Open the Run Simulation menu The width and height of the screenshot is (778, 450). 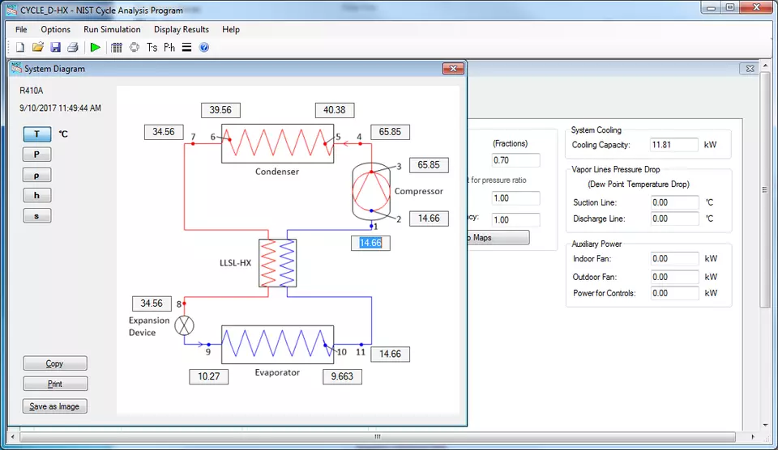point(112,29)
